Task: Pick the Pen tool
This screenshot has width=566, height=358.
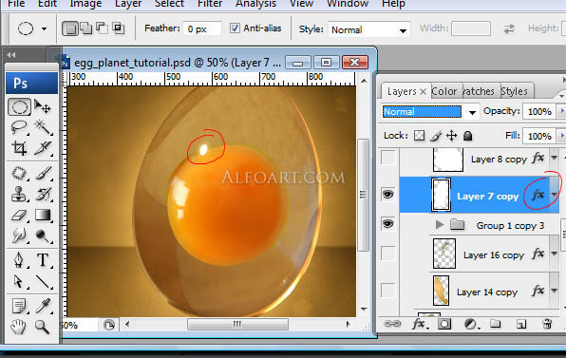Action: click(19, 260)
